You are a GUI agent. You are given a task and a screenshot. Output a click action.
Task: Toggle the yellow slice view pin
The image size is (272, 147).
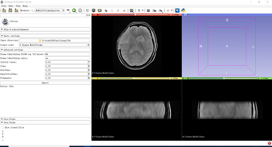pyautogui.click(x=93, y=78)
